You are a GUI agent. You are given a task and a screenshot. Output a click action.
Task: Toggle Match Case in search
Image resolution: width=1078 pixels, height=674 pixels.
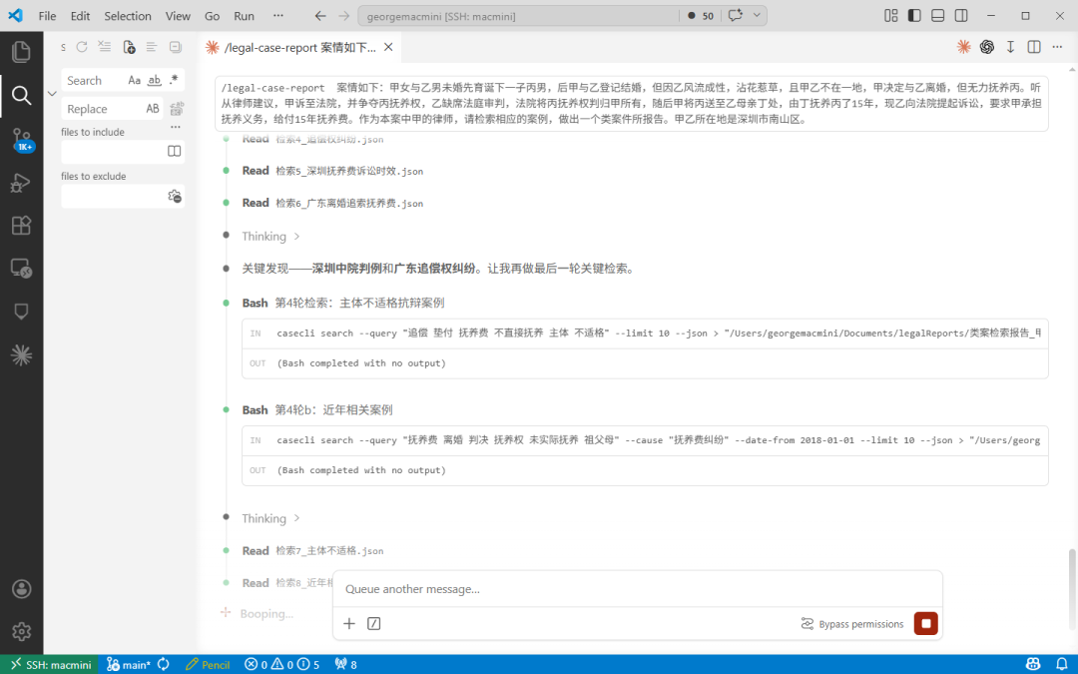134,81
